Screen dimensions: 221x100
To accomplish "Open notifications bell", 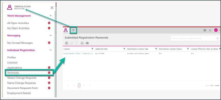I will tap(210, 30).
